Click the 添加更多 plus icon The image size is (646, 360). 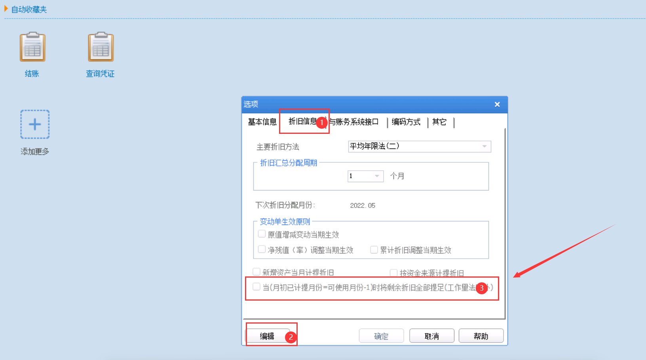coord(35,124)
